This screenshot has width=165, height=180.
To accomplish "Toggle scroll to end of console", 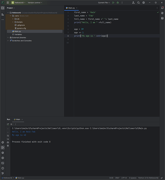I will 8,139.
